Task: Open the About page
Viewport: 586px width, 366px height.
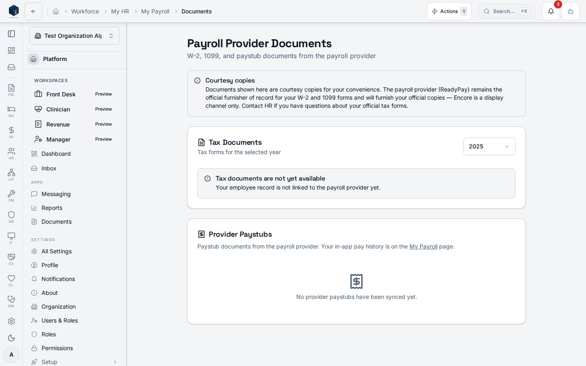Action: pos(74,293)
